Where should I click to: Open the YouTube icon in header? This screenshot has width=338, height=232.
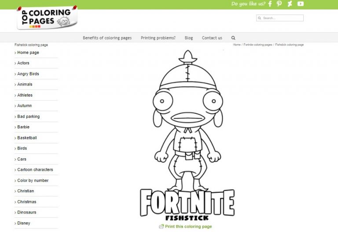pyautogui.click(x=301, y=4)
